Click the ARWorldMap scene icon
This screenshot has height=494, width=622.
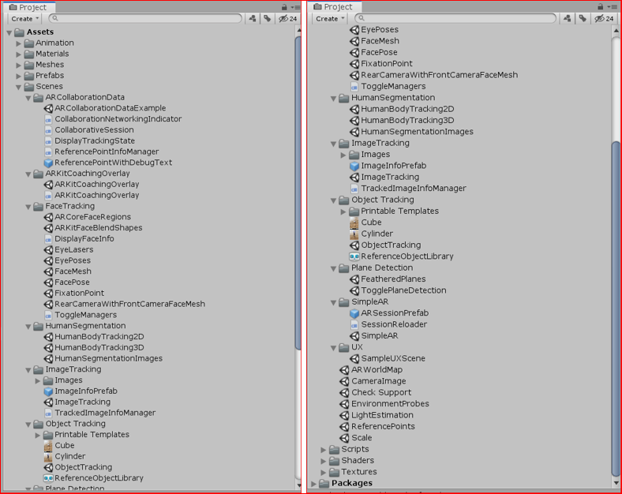pos(344,370)
